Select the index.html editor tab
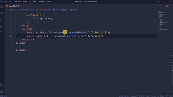Viewport: 173px width, 97px height. click(x=13, y=6)
